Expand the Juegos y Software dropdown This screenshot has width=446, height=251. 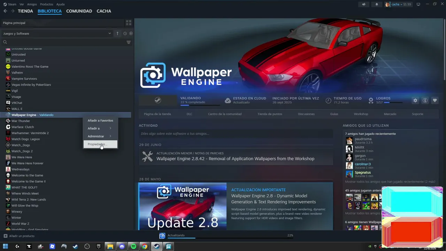click(57, 33)
